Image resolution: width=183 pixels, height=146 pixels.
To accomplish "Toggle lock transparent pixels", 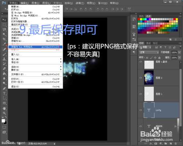I will (x=147, y=57).
